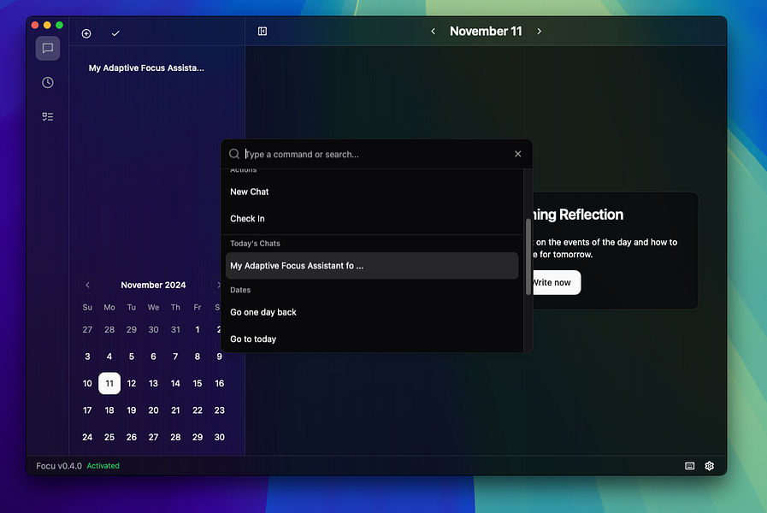
Task: Select November 26 in the calendar
Action: click(131, 437)
